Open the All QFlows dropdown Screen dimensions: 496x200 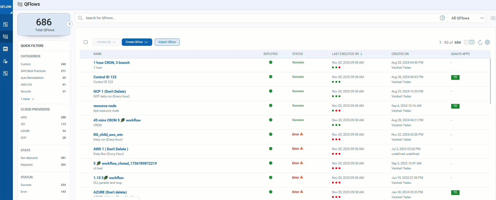pyautogui.click(x=467, y=18)
